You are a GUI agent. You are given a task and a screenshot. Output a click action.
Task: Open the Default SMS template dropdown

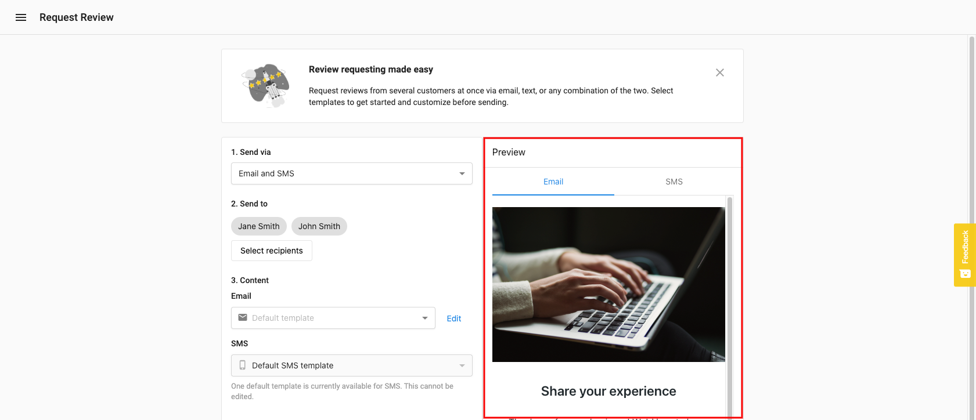352,365
